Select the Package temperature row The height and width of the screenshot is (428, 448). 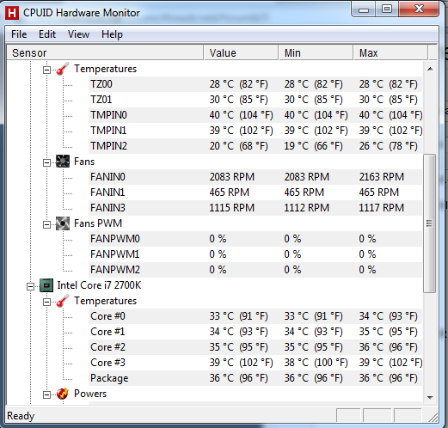(x=255, y=378)
